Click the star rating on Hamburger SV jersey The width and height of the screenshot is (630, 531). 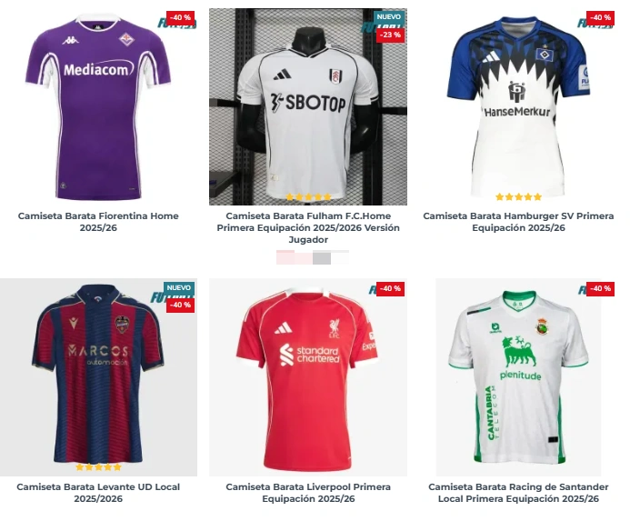click(x=518, y=196)
